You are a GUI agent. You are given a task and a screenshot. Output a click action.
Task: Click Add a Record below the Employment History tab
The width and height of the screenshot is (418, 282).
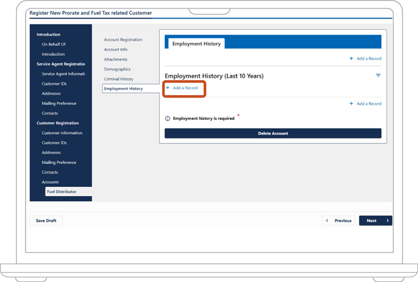click(x=366, y=58)
